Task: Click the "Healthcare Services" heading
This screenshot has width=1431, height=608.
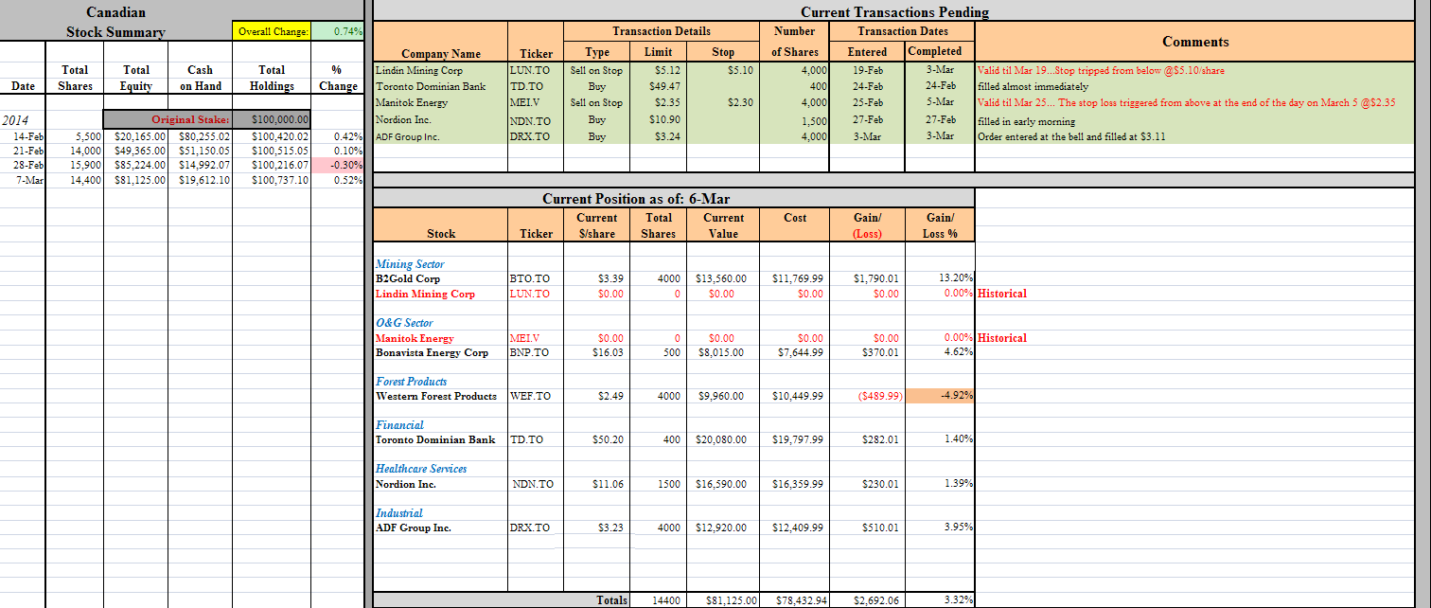Action: (421, 469)
